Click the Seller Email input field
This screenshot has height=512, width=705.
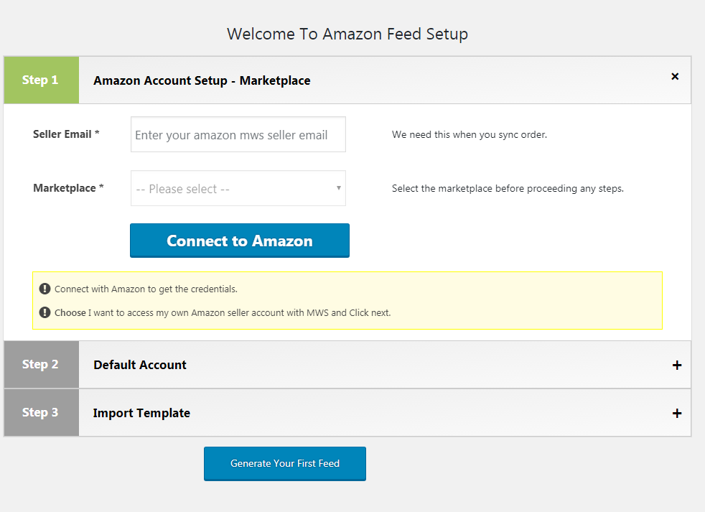pyautogui.click(x=238, y=134)
